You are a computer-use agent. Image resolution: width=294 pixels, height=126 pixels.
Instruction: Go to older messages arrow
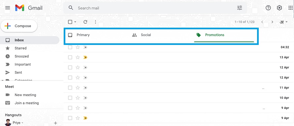pyautogui.click(x=272, y=22)
